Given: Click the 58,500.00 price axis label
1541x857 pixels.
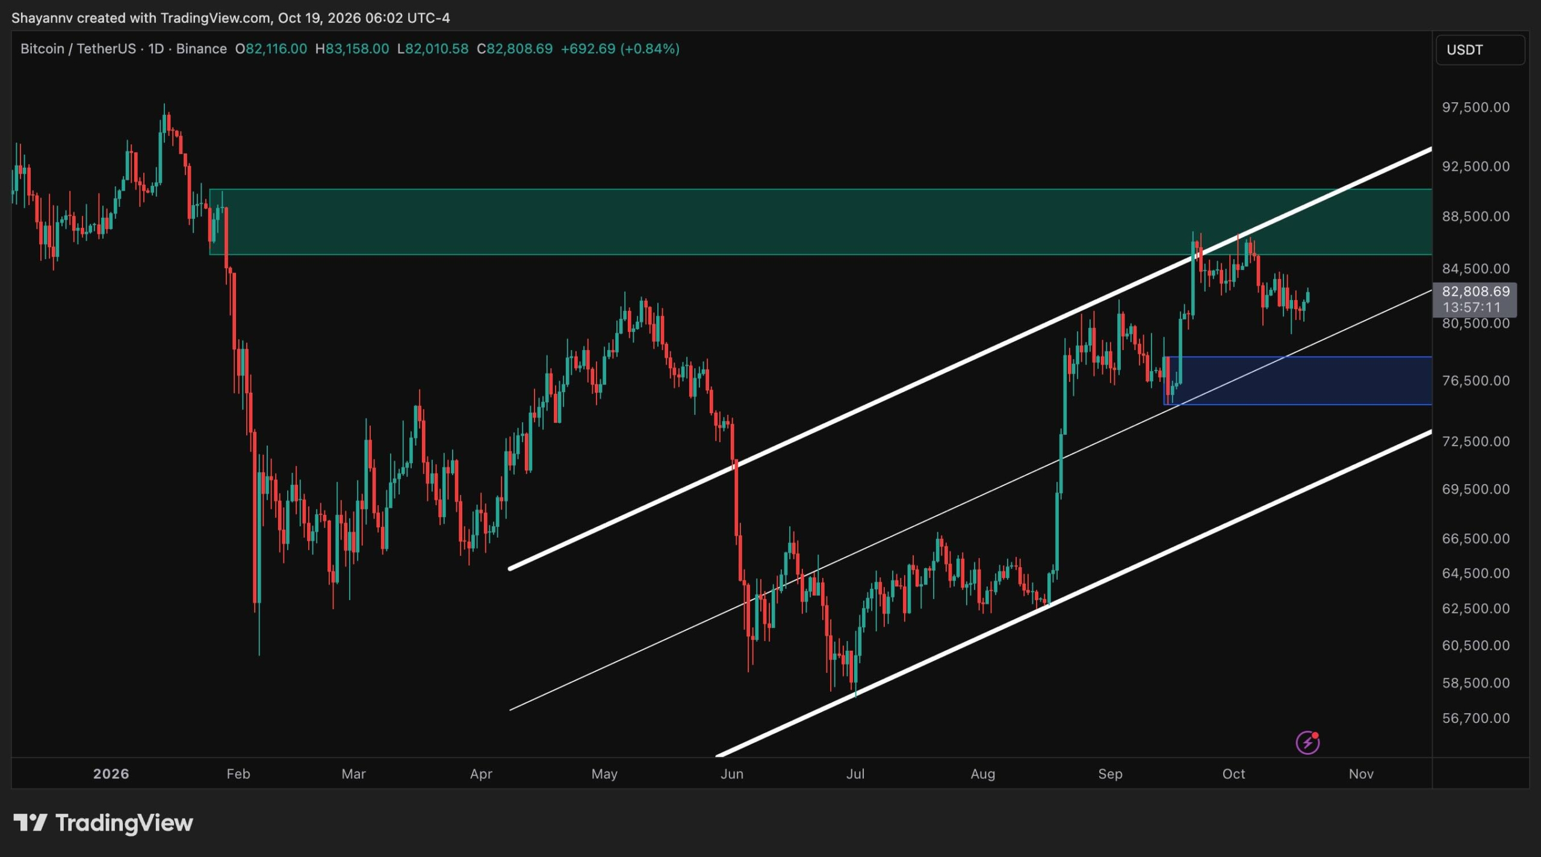Looking at the screenshot, I should (1475, 683).
